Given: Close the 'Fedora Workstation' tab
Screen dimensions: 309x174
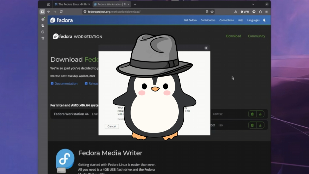Looking at the screenshot, I should click(128, 4).
